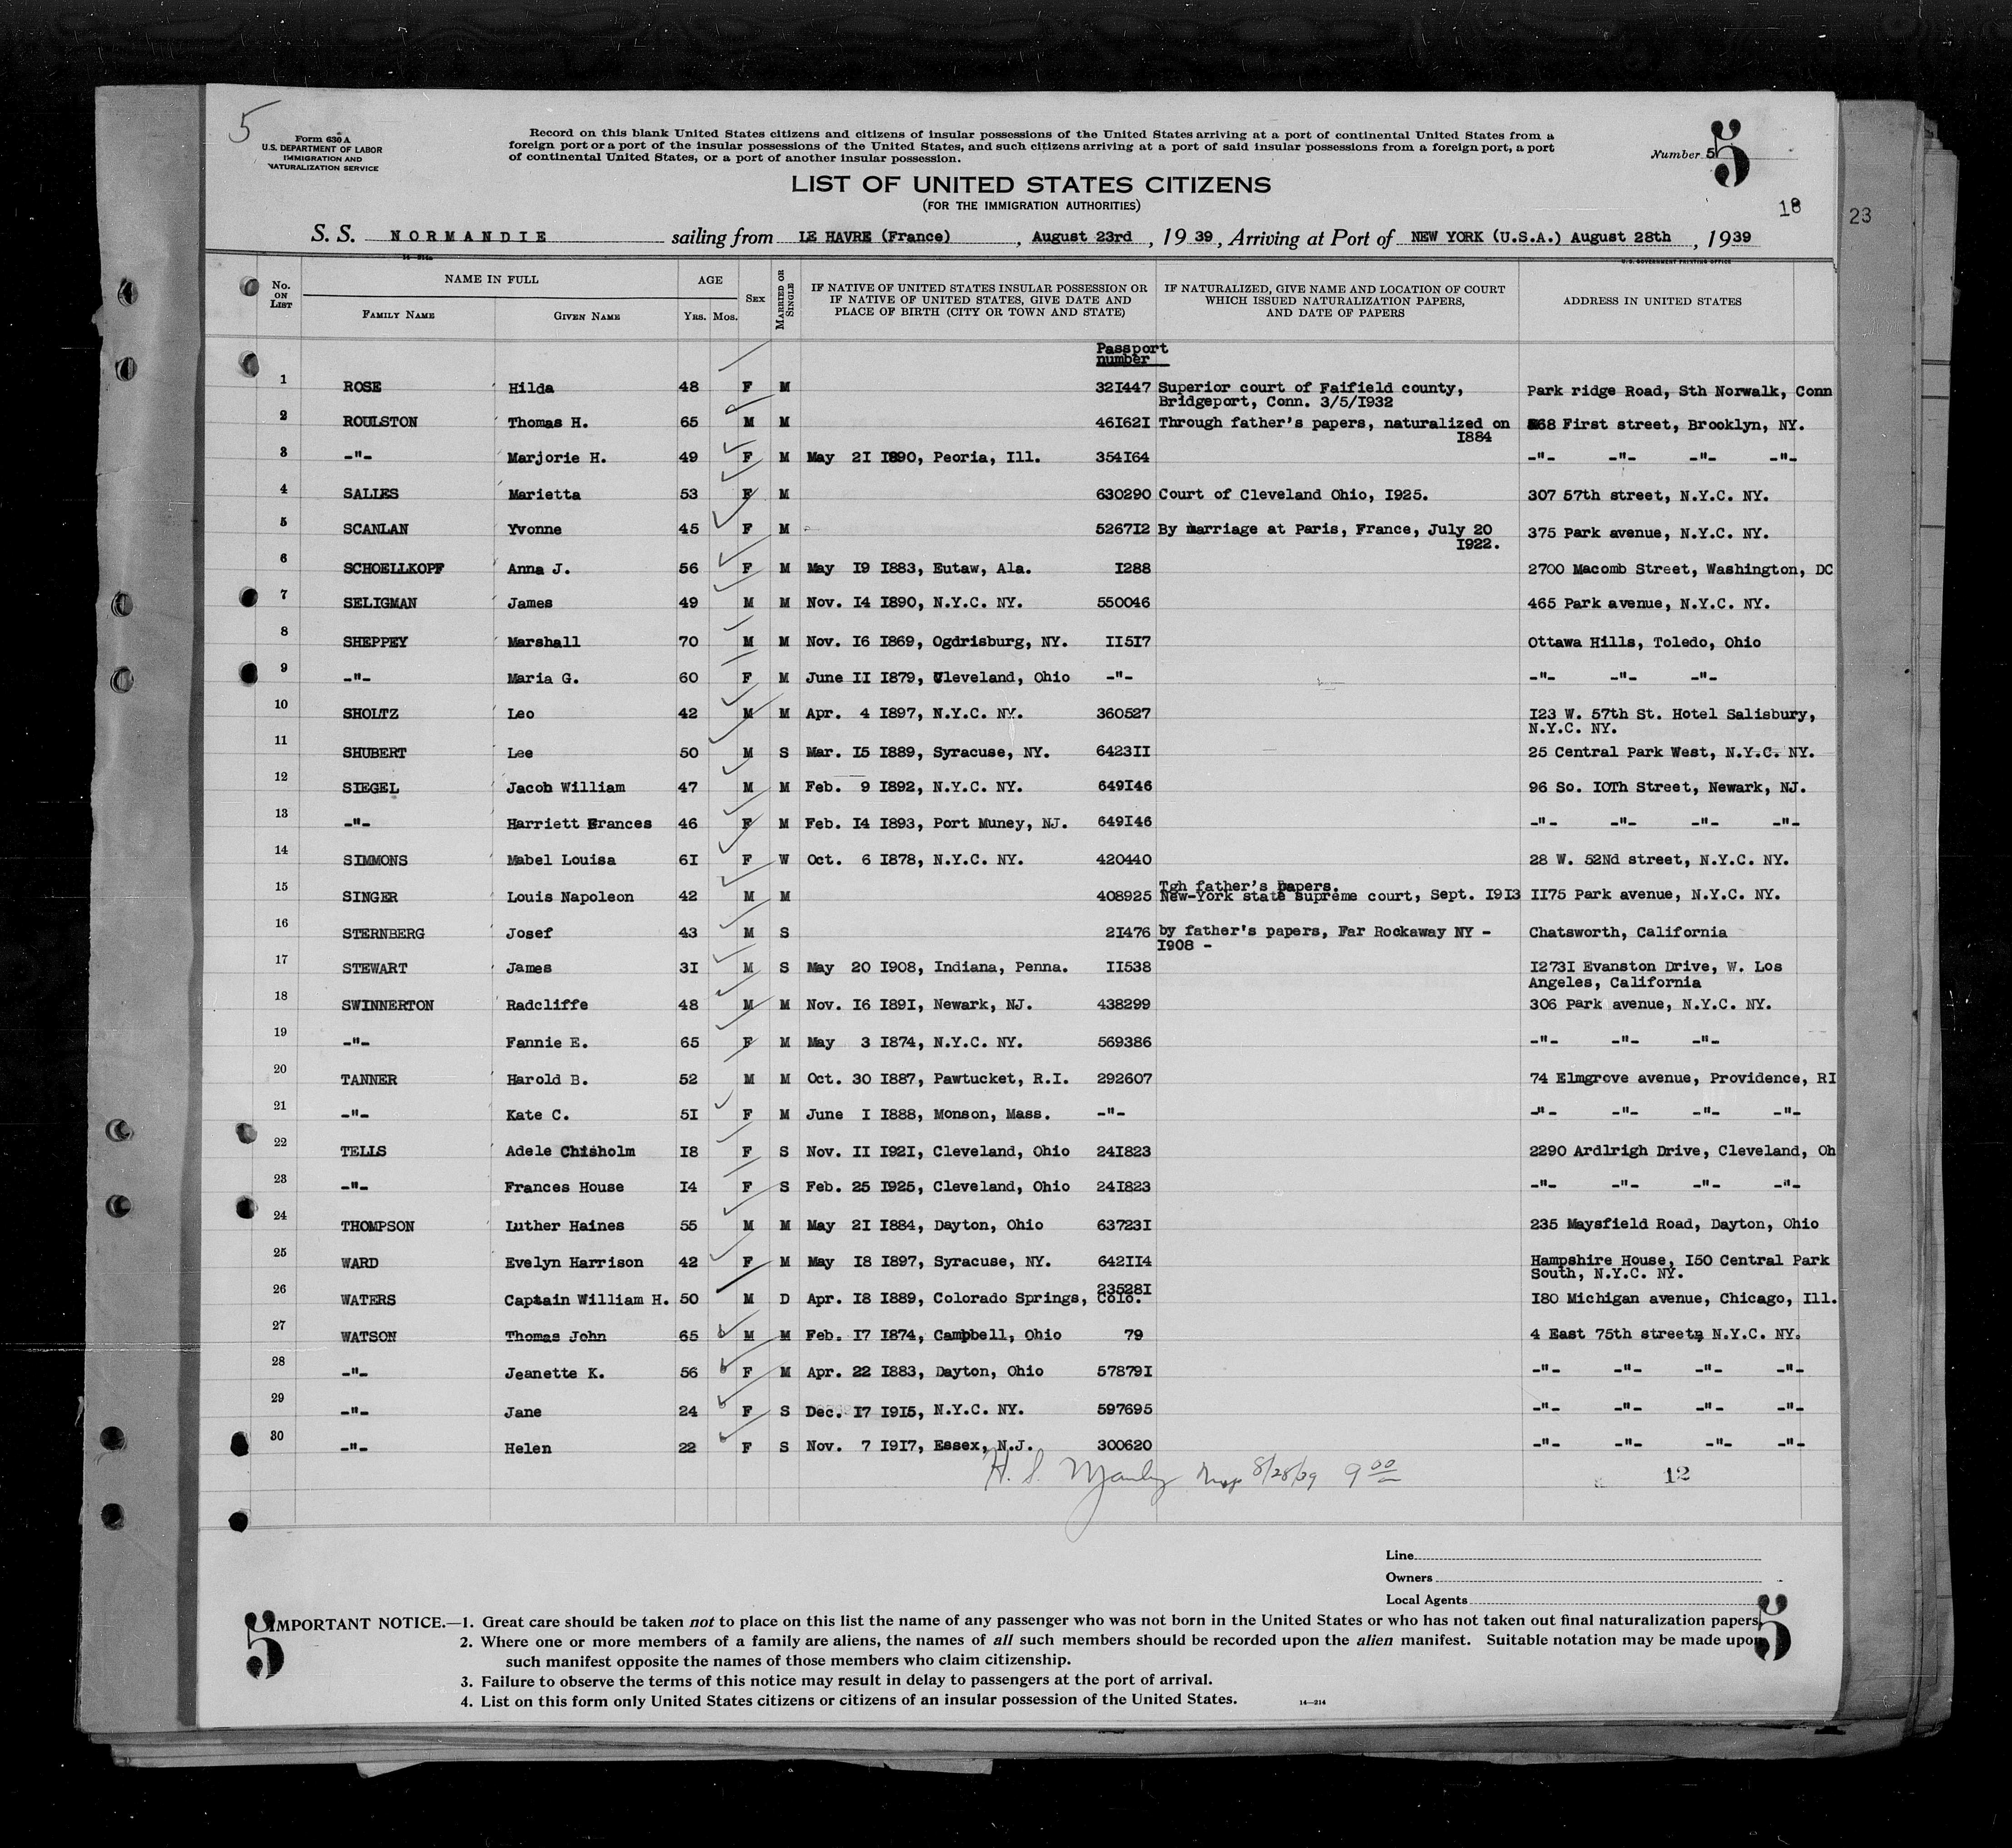Click the family name TANNER
This screenshot has width=2012, height=1848.
pos(368,1080)
